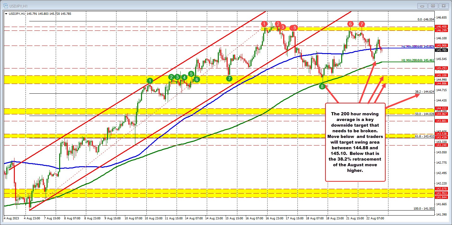Image resolution: width=452 pixels, height=225 pixels.
Task: Click green marker 7 near the 15 Aug dip
Action: pyautogui.click(x=229, y=78)
